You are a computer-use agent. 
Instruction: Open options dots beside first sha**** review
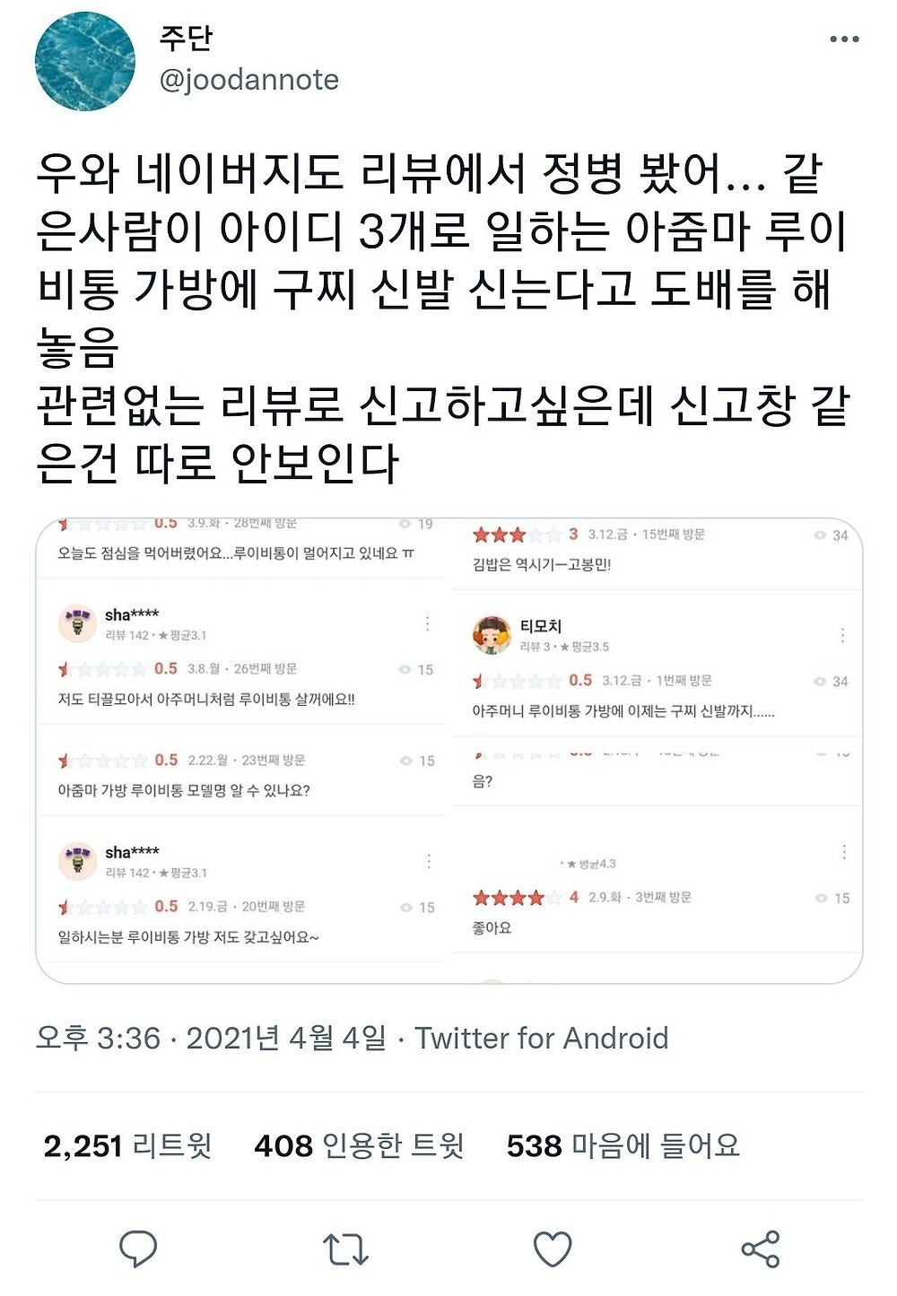pos(427,623)
